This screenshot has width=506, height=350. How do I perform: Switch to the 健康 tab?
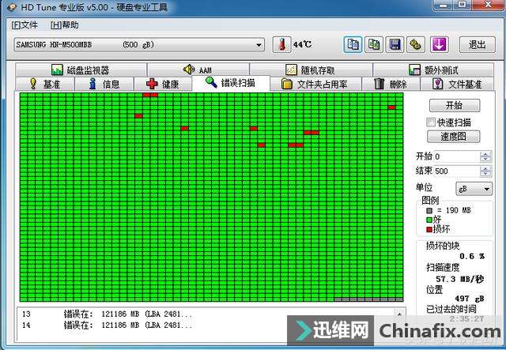(163, 85)
